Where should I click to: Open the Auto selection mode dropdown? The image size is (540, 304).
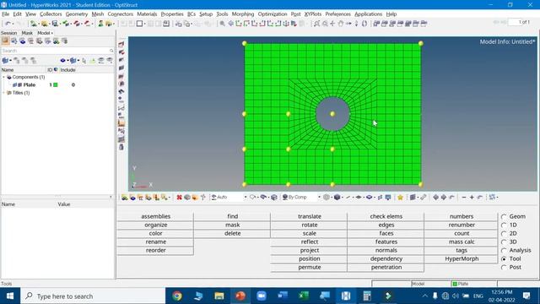[246, 197]
